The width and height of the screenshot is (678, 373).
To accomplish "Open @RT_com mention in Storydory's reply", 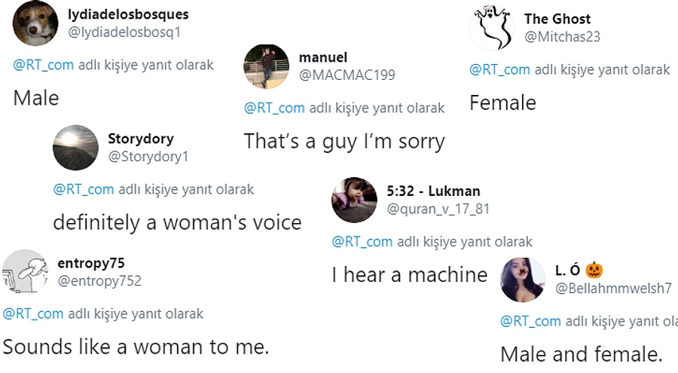I will click(x=83, y=189).
